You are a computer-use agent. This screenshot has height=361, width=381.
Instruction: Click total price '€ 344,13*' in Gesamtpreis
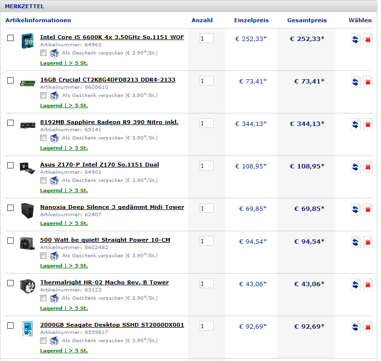pos(307,124)
